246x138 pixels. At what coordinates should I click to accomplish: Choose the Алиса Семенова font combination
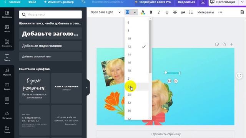(x=66, y=88)
